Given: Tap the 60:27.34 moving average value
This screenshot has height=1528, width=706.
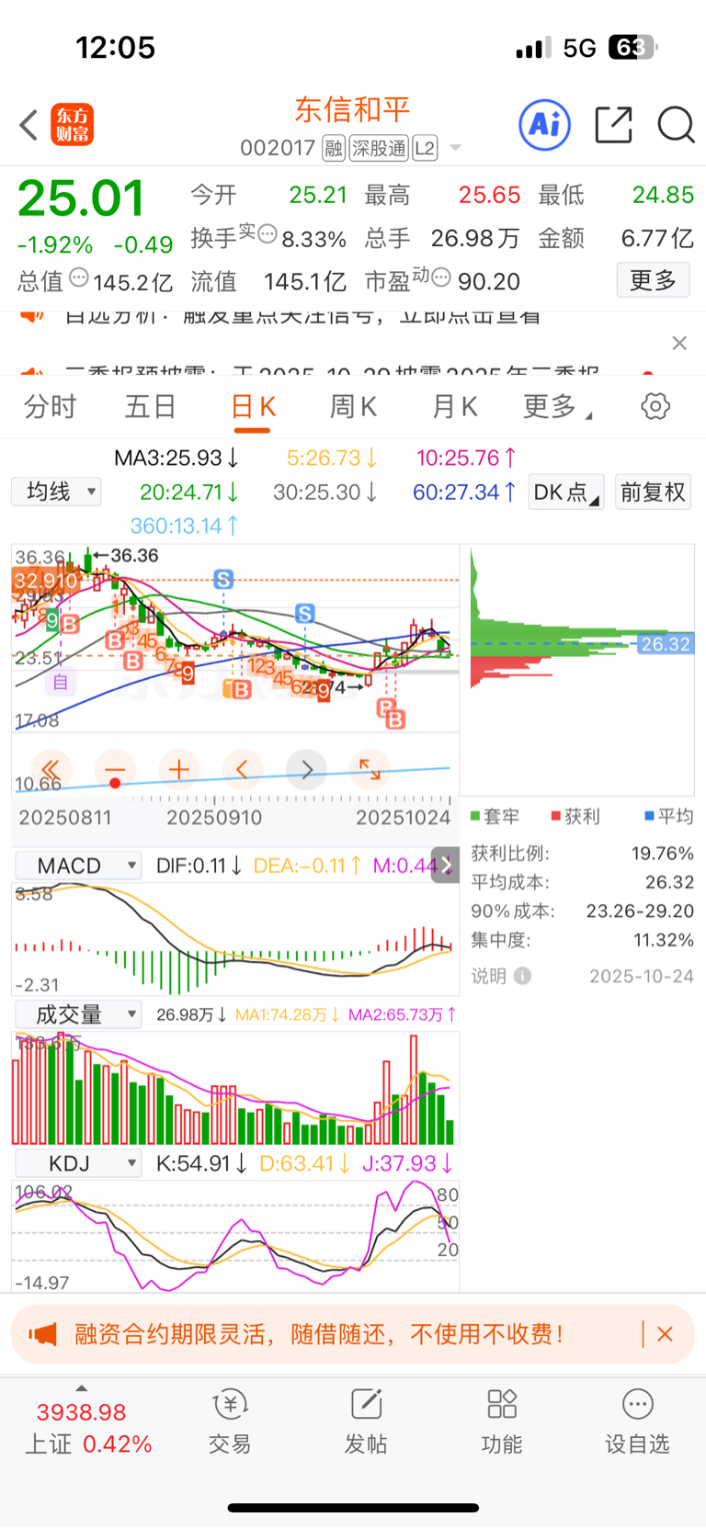Looking at the screenshot, I should click(465, 492).
